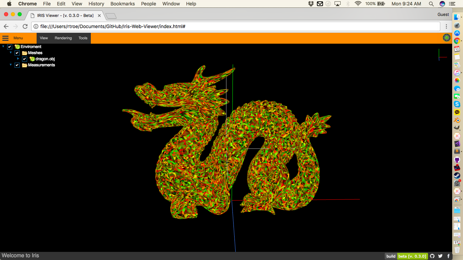Open the Tools menu
463x260 pixels.
(83, 38)
